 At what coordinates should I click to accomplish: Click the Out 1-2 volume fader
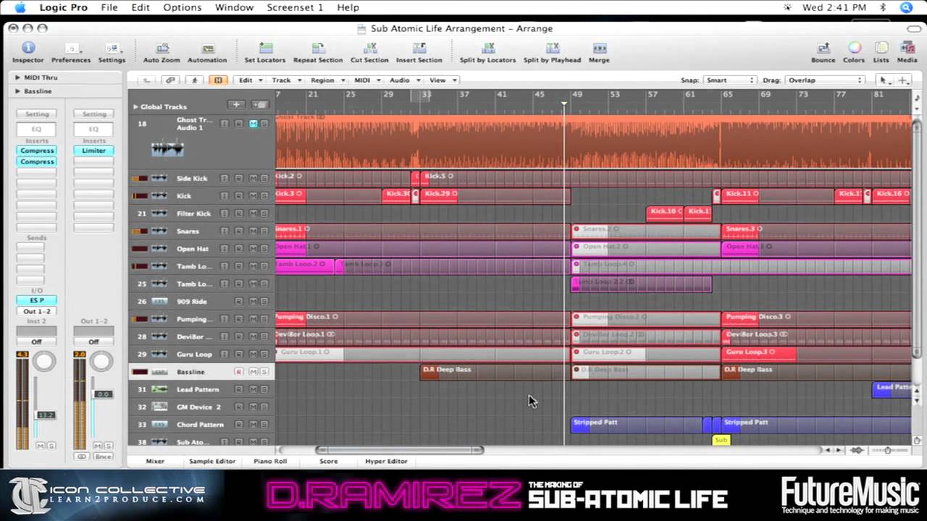coord(103,394)
